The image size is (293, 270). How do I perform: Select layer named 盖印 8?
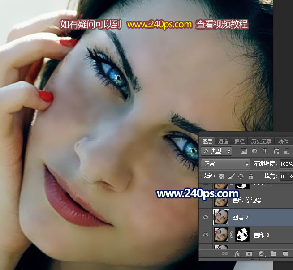click(261, 235)
